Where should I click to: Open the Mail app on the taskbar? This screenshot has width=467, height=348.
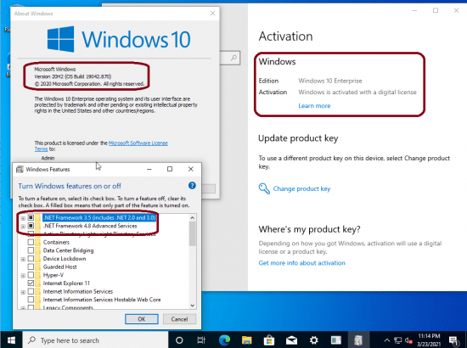(x=291, y=340)
